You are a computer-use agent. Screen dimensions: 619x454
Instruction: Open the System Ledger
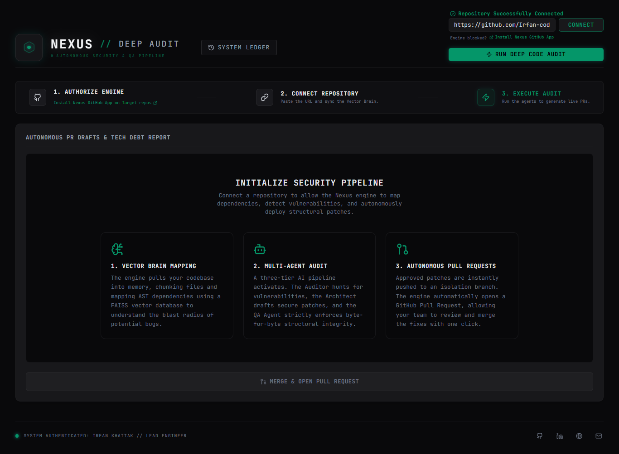[239, 48]
